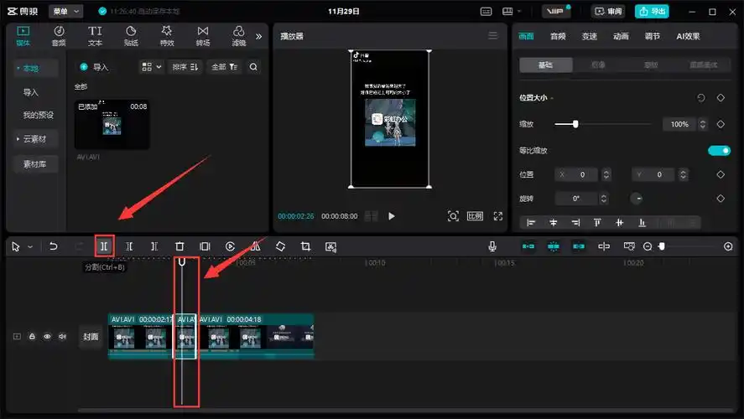
Task: Search media with the magnifier icon
Action: click(253, 67)
